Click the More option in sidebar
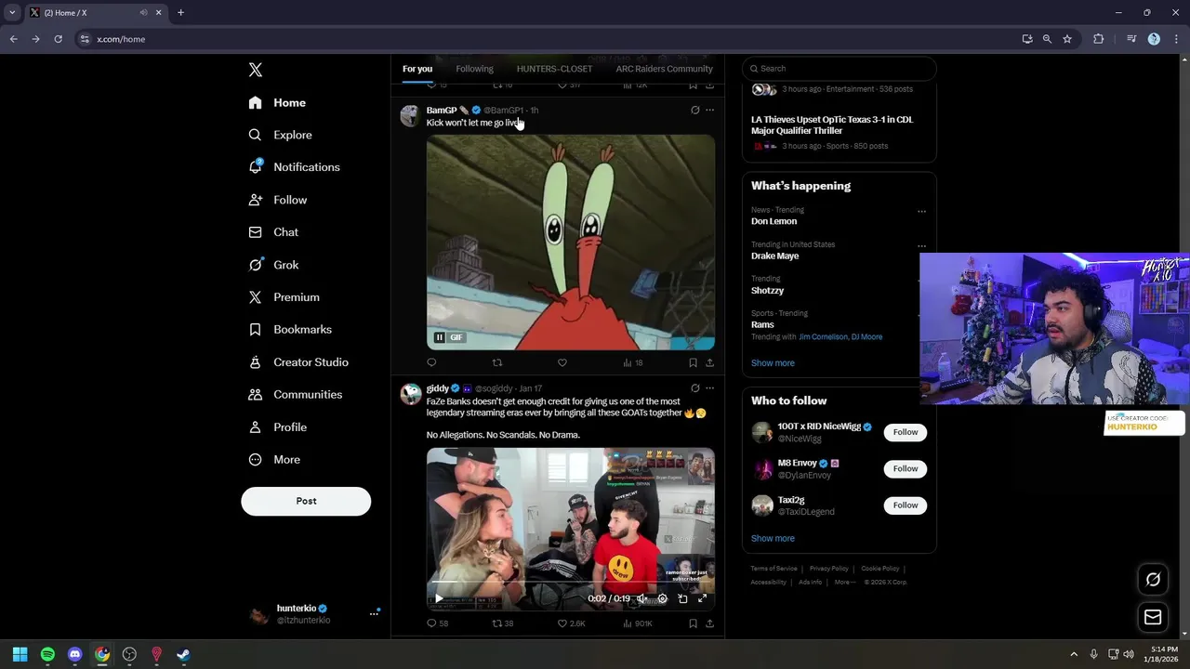Image resolution: width=1190 pixels, height=669 pixels. coord(274,460)
